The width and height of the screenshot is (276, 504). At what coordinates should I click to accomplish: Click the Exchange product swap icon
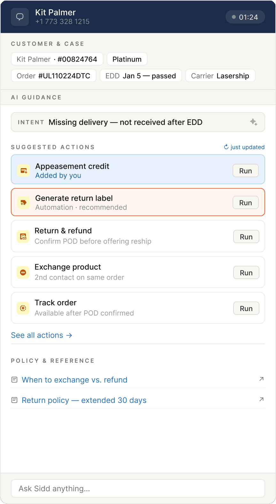click(23, 272)
